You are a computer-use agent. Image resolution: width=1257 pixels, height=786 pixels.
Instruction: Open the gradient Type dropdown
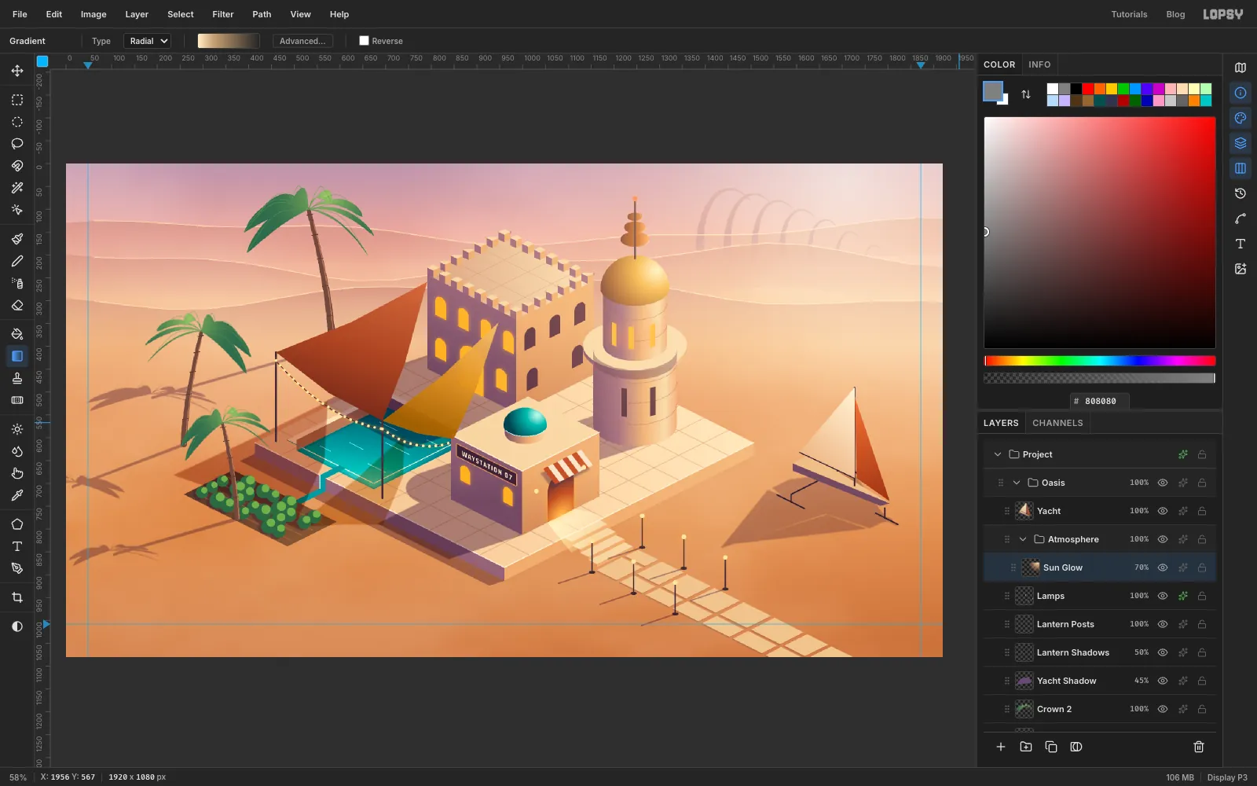pyautogui.click(x=148, y=41)
